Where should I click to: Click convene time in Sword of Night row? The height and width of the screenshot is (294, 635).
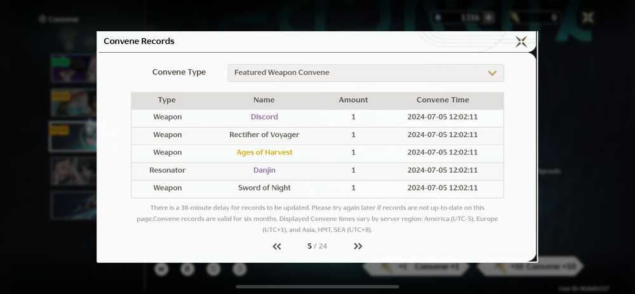pos(443,188)
